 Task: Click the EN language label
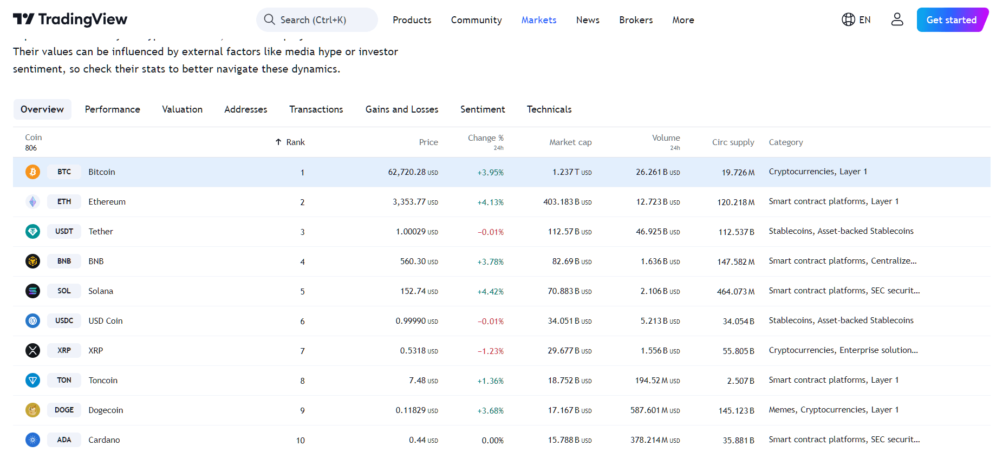(865, 20)
